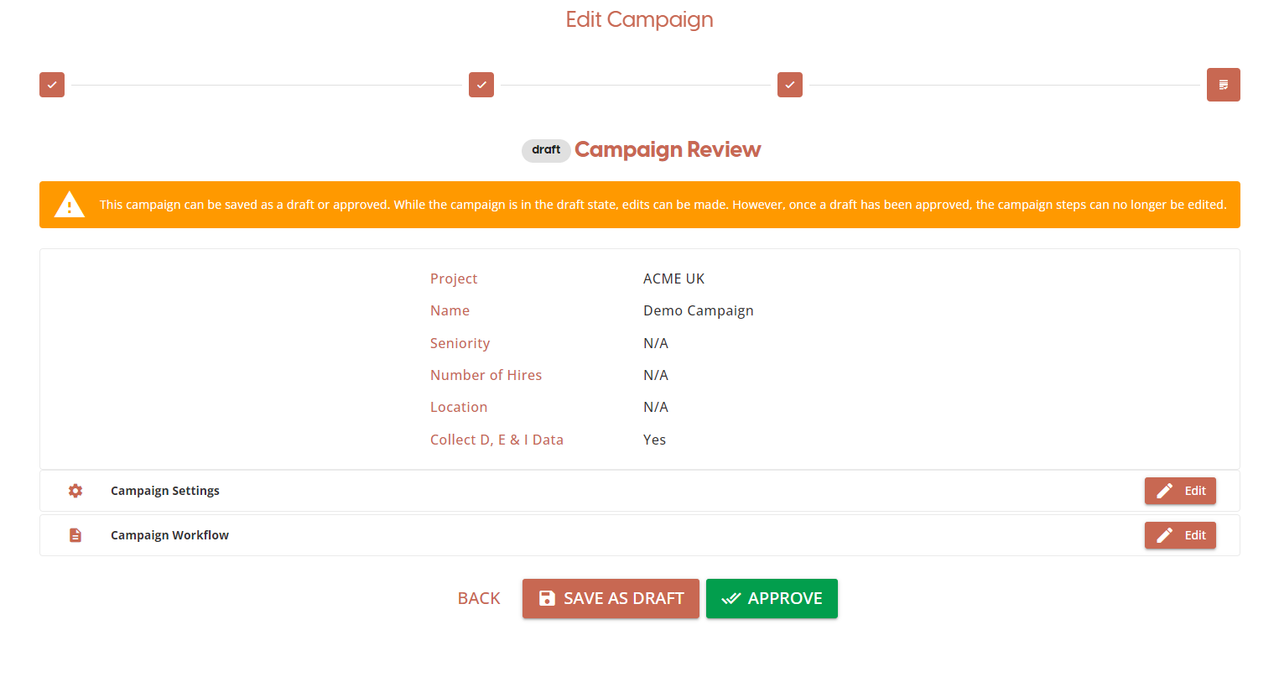Click the Campaign Settings gear icon
Screen dimensions: 1279x677
(75, 491)
